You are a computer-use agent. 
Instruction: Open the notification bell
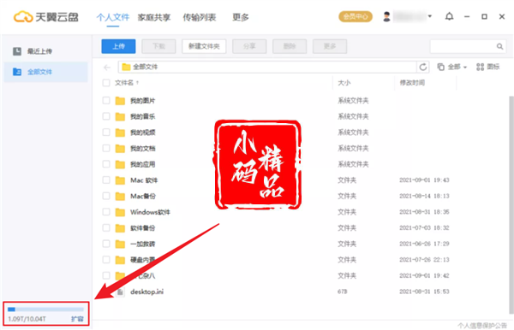pos(449,16)
